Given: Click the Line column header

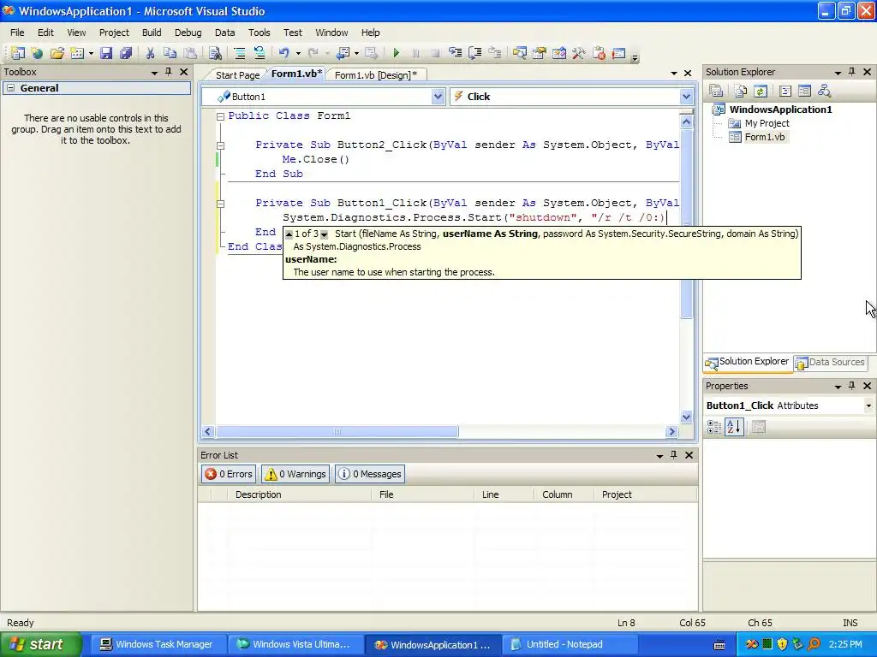Looking at the screenshot, I should coord(504,494).
